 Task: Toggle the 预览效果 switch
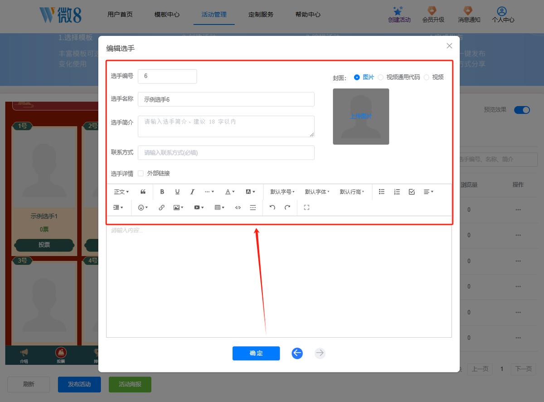pyautogui.click(x=522, y=110)
